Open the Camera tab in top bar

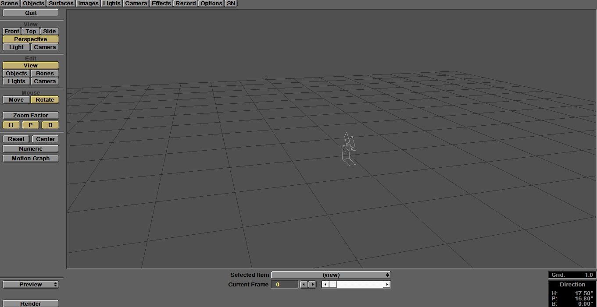(136, 4)
